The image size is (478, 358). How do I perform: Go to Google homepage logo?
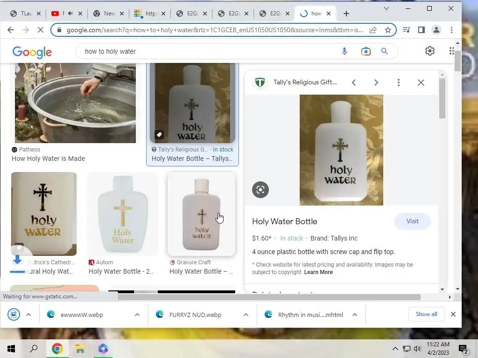32,52
